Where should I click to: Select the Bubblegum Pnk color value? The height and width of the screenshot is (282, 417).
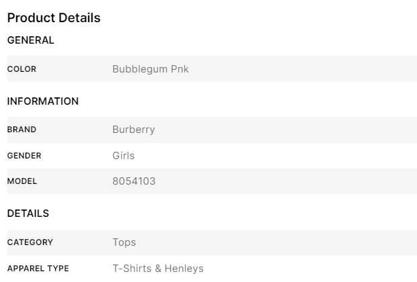(151, 69)
